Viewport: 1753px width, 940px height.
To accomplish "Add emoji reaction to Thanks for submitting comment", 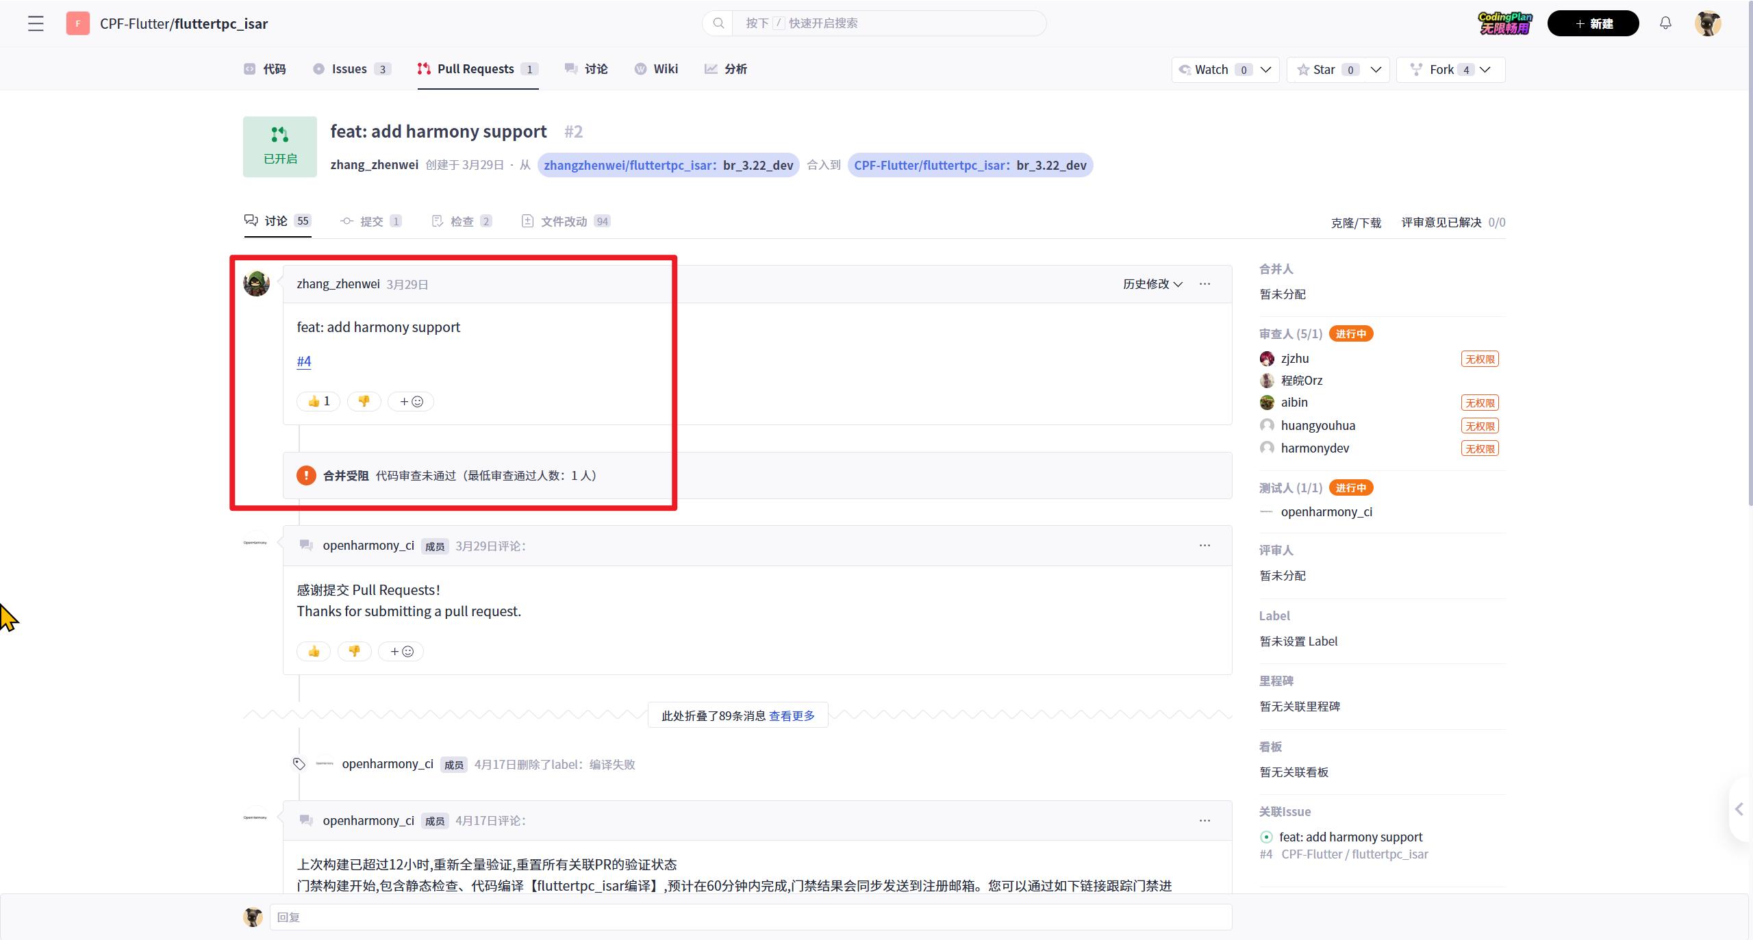I will pyautogui.click(x=401, y=651).
